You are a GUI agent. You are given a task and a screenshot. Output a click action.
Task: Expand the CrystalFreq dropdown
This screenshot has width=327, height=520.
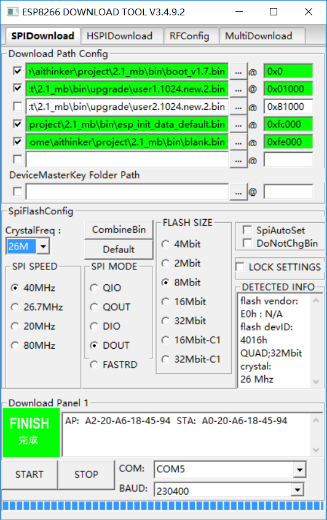pos(43,246)
